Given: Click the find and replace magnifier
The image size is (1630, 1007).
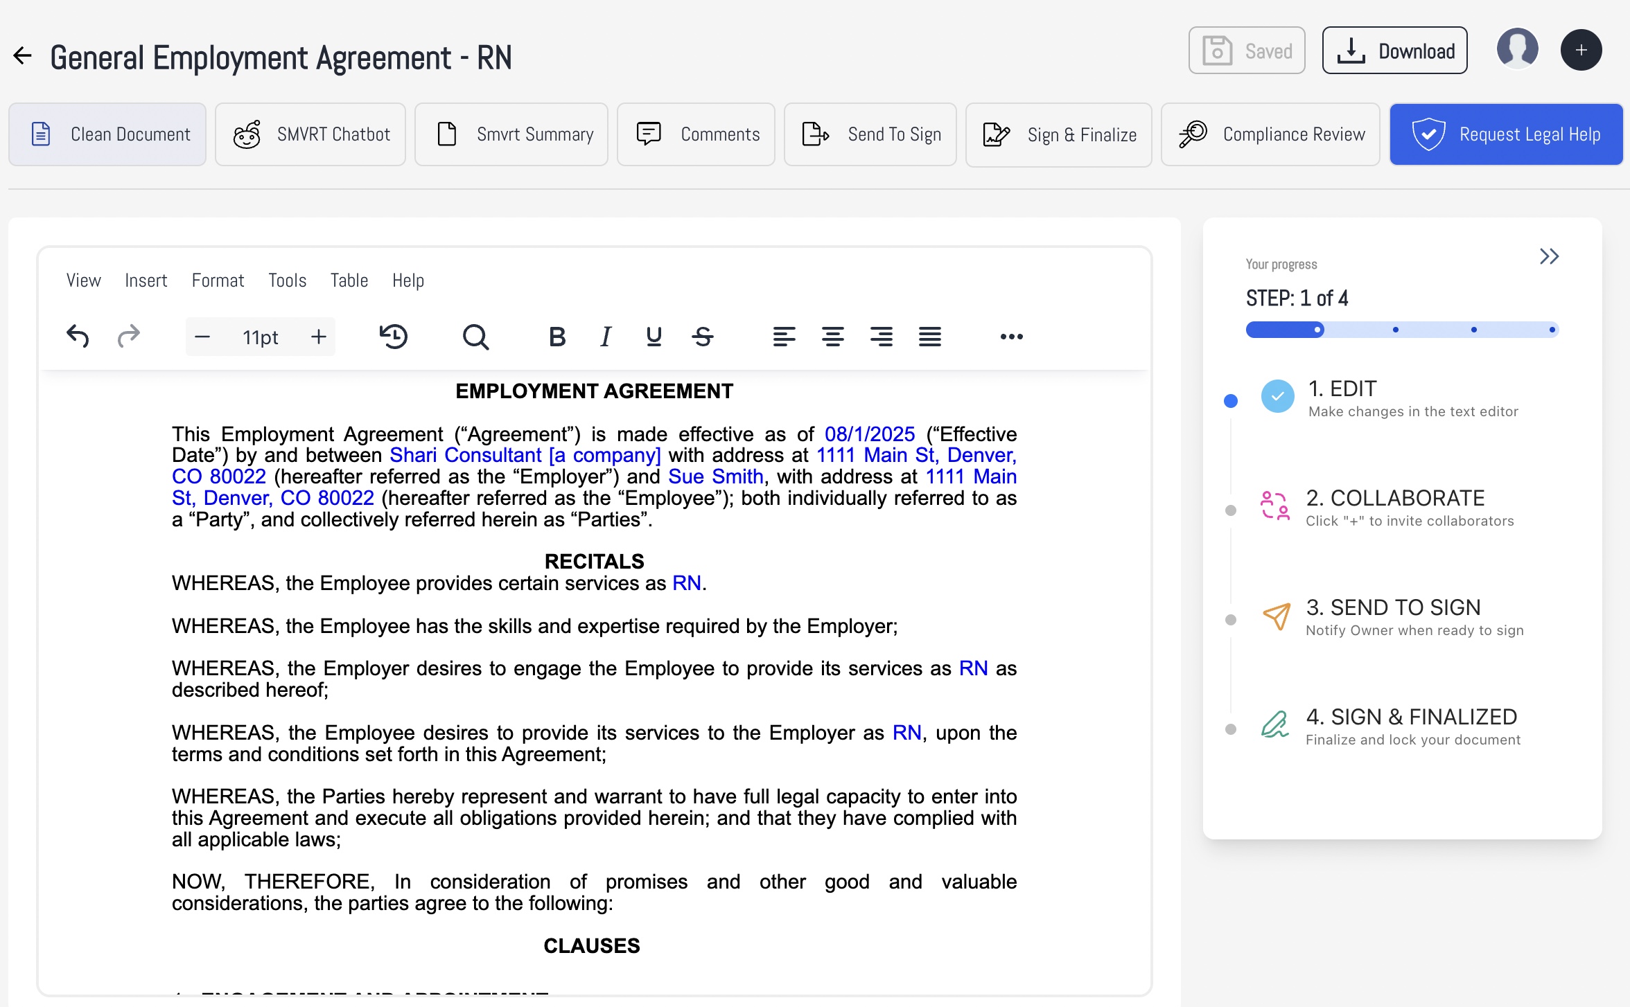Looking at the screenshot, I should coord(475,337).
